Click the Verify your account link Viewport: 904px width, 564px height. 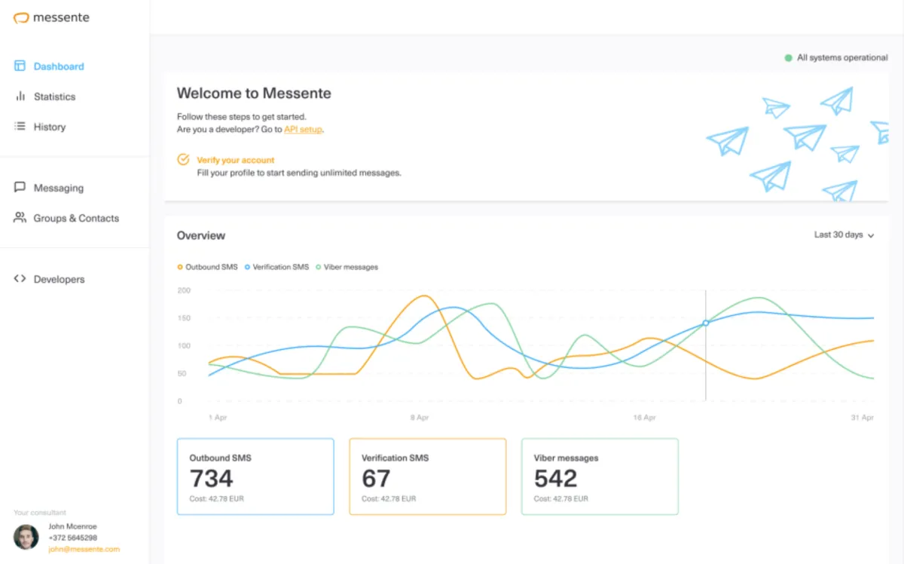pos(236,160)
